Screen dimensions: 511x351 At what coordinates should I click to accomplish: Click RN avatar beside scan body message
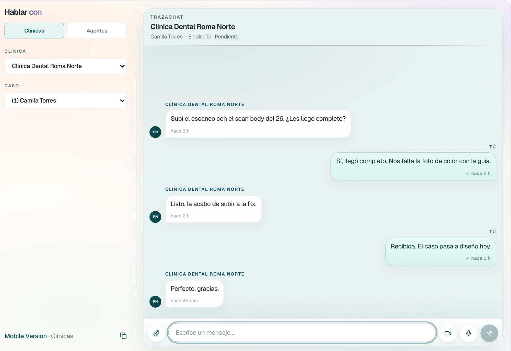point(155,132)
